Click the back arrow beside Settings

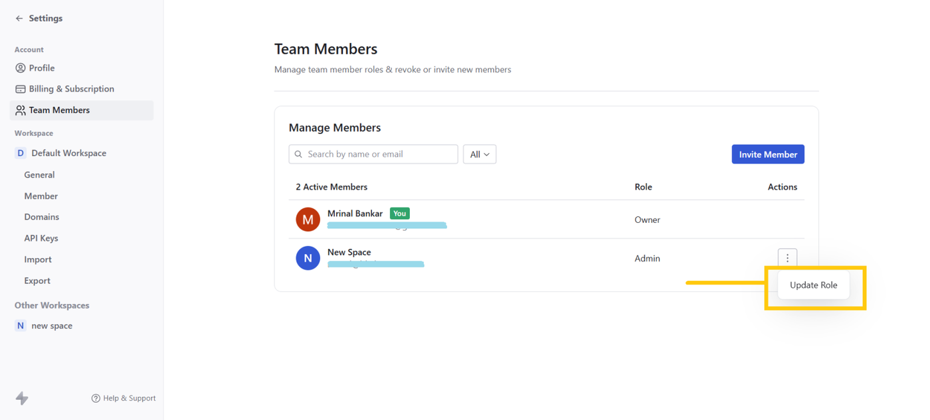click(19, 19)
